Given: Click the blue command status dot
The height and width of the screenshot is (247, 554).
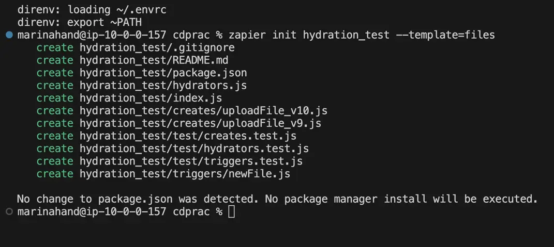Looking at the screenshot, I should pos(9,35).
